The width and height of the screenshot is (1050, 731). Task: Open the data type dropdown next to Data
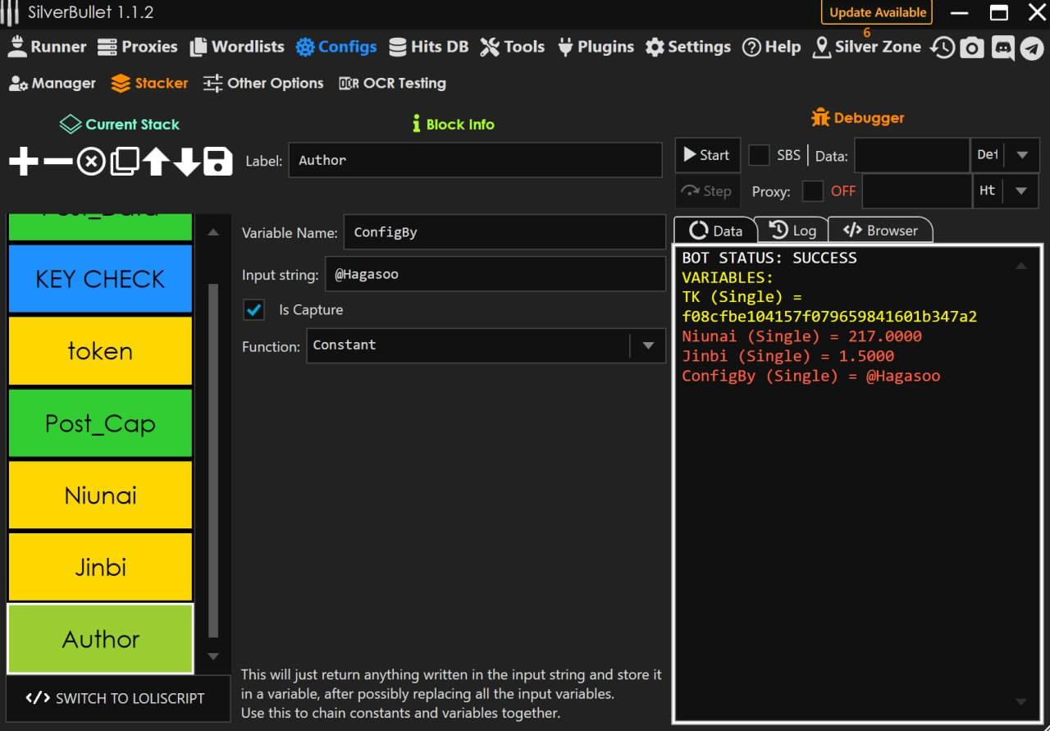coord(1021,155)
